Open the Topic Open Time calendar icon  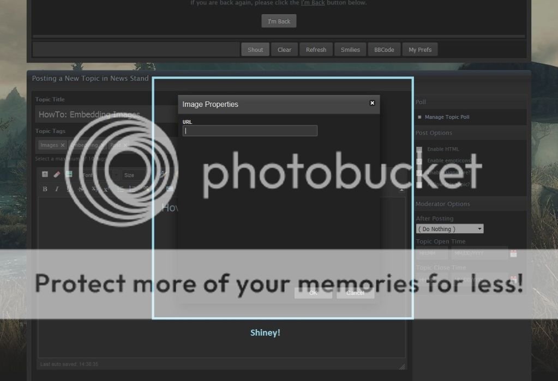[x=513, y=253]
